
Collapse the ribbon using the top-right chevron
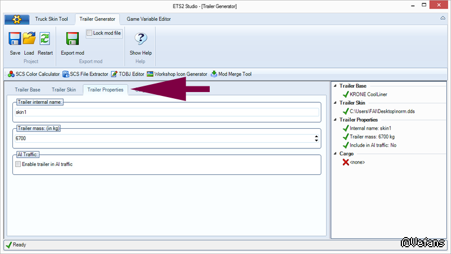(x=443, y=19)
